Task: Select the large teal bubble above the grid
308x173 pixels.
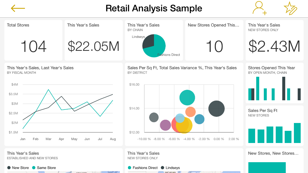Action: (x=187, y=97)
